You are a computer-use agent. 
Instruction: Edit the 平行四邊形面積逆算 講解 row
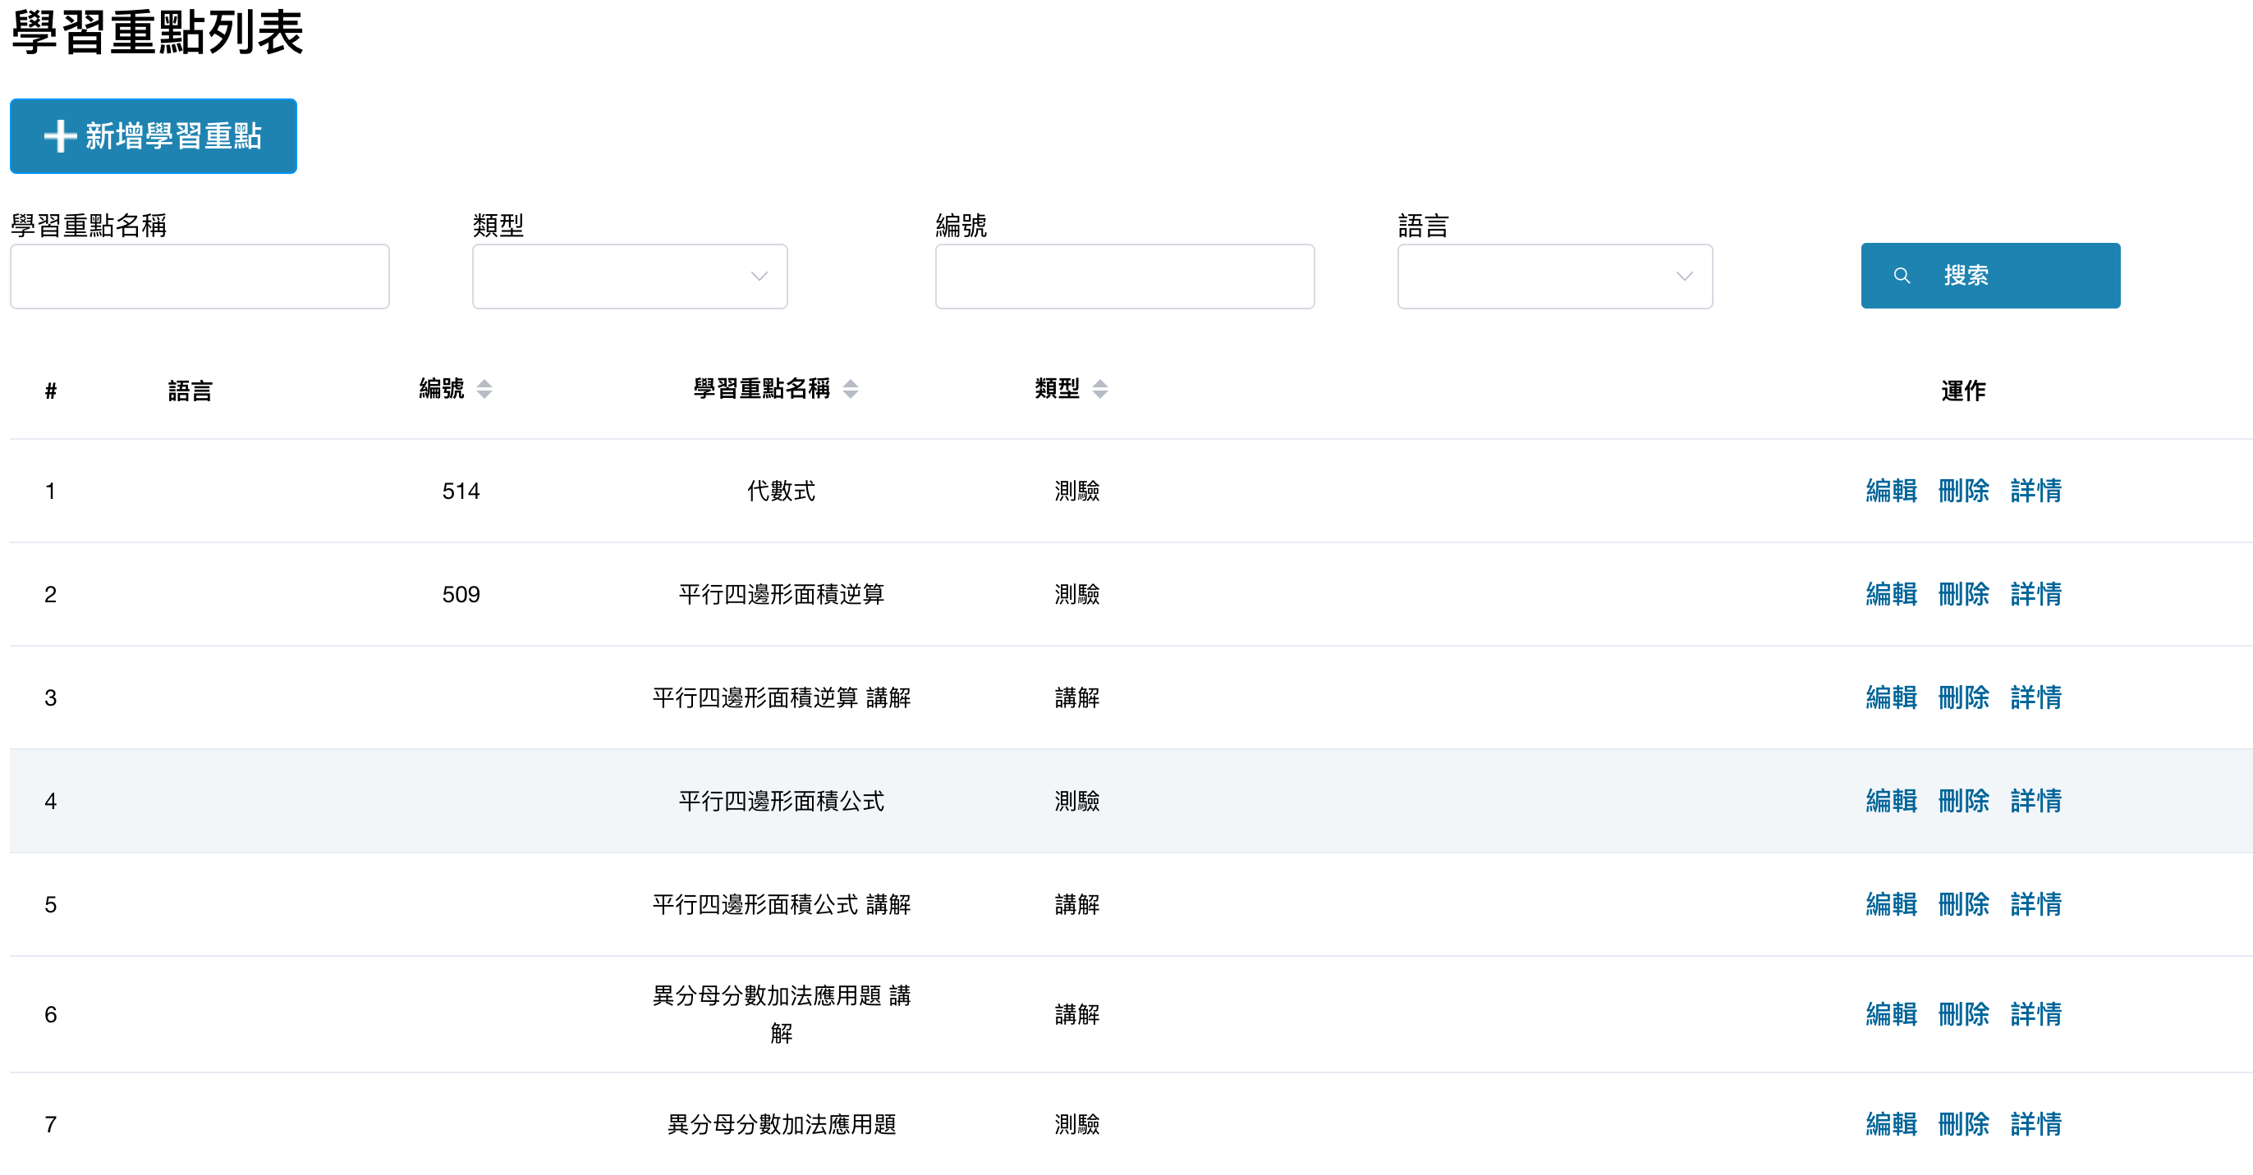1891,697
